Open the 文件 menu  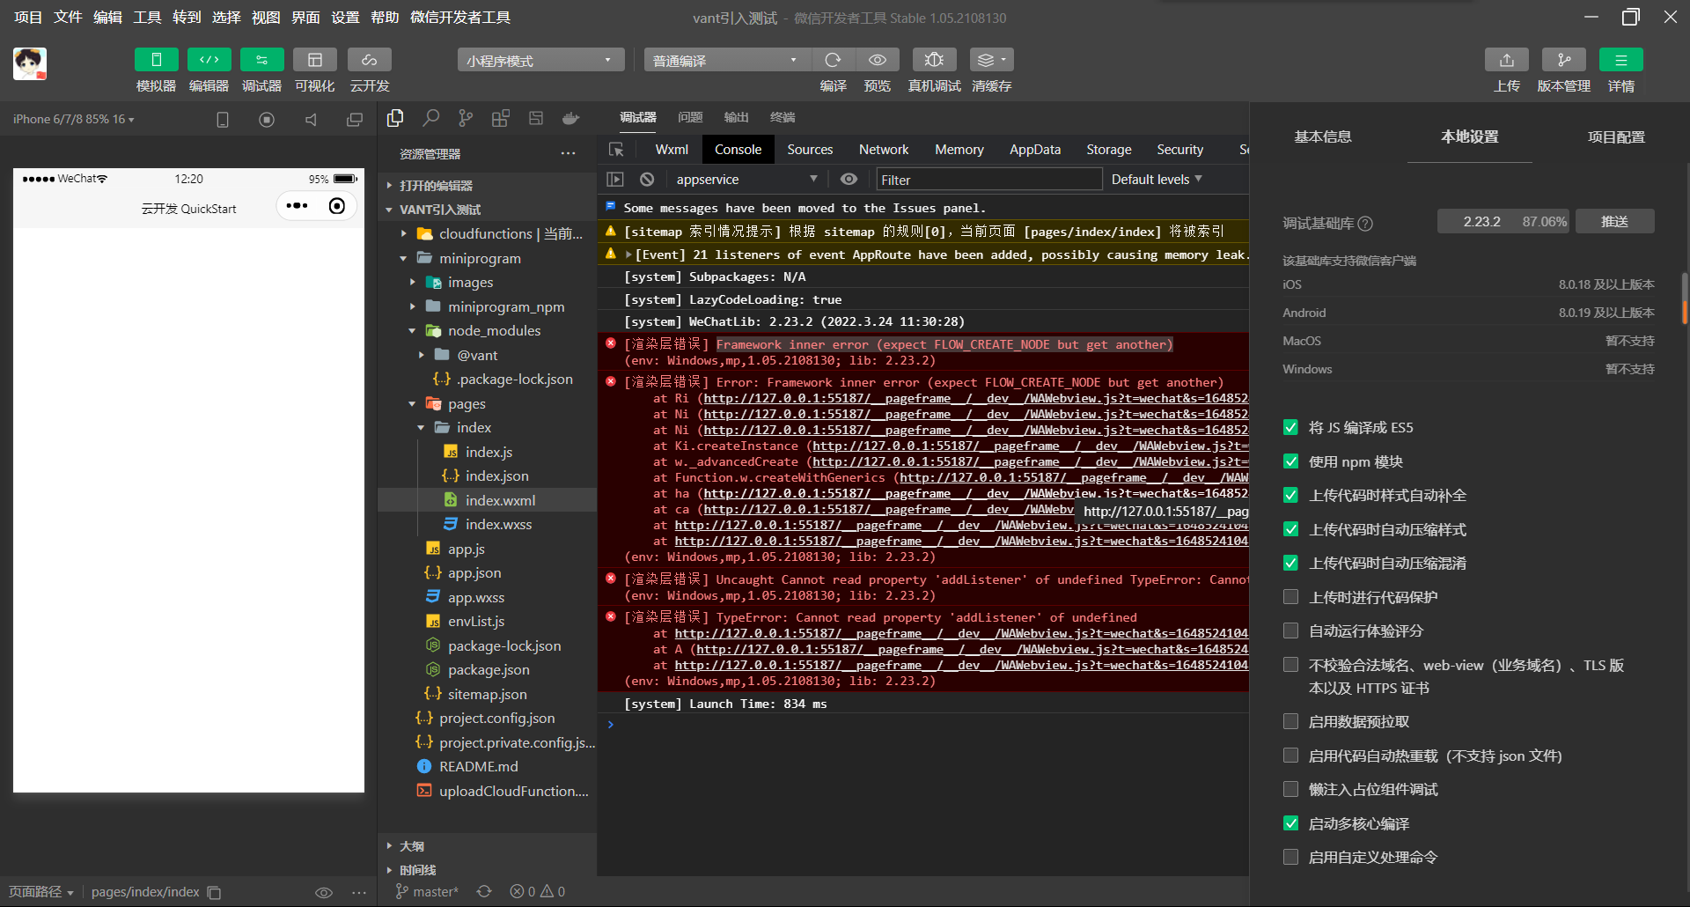coord(68,18)
